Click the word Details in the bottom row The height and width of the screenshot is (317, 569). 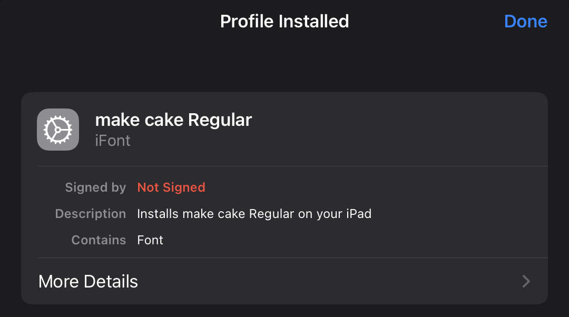112,281
